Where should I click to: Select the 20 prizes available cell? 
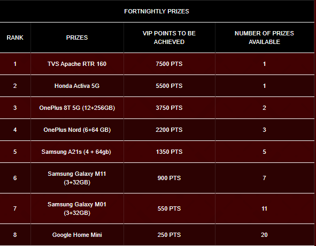pyautogui.click(x=265, y=235)
